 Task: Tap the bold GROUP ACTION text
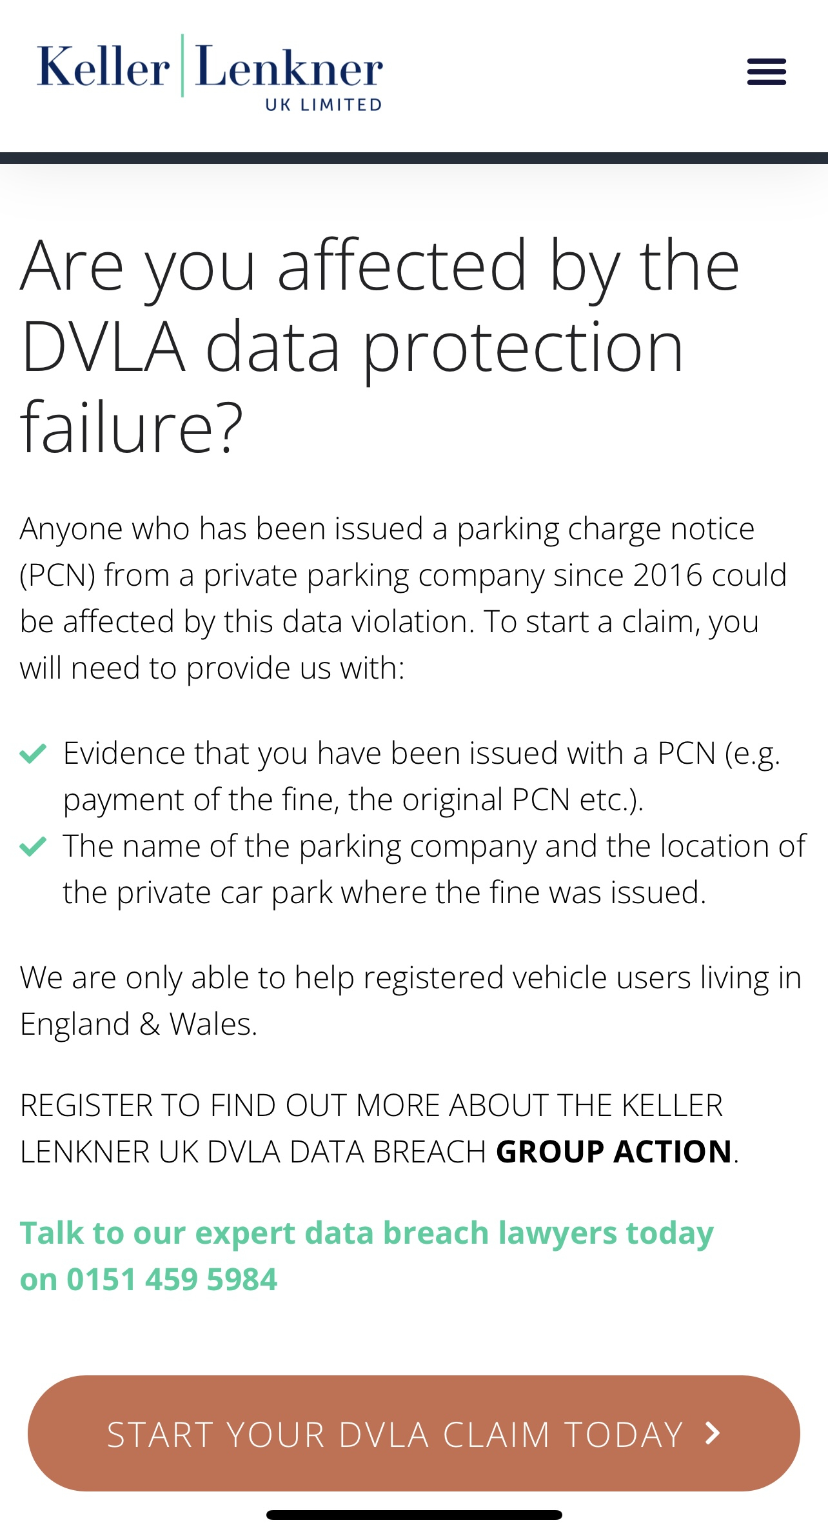(614, 1152)
